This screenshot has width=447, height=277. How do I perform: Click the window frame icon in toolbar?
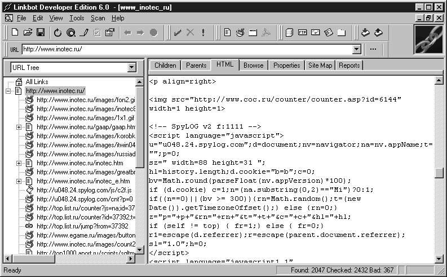[x=253, y=33]
